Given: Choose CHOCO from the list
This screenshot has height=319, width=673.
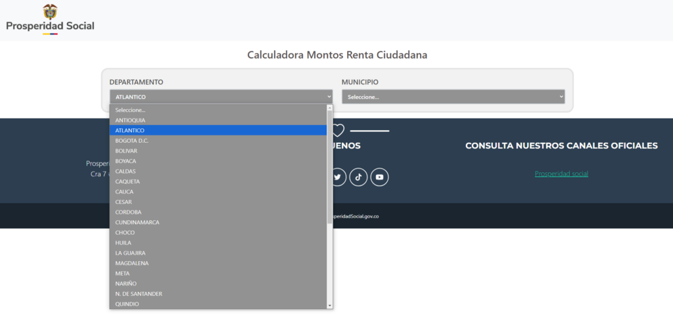Looking at the screenshot, I should (218, 233).
